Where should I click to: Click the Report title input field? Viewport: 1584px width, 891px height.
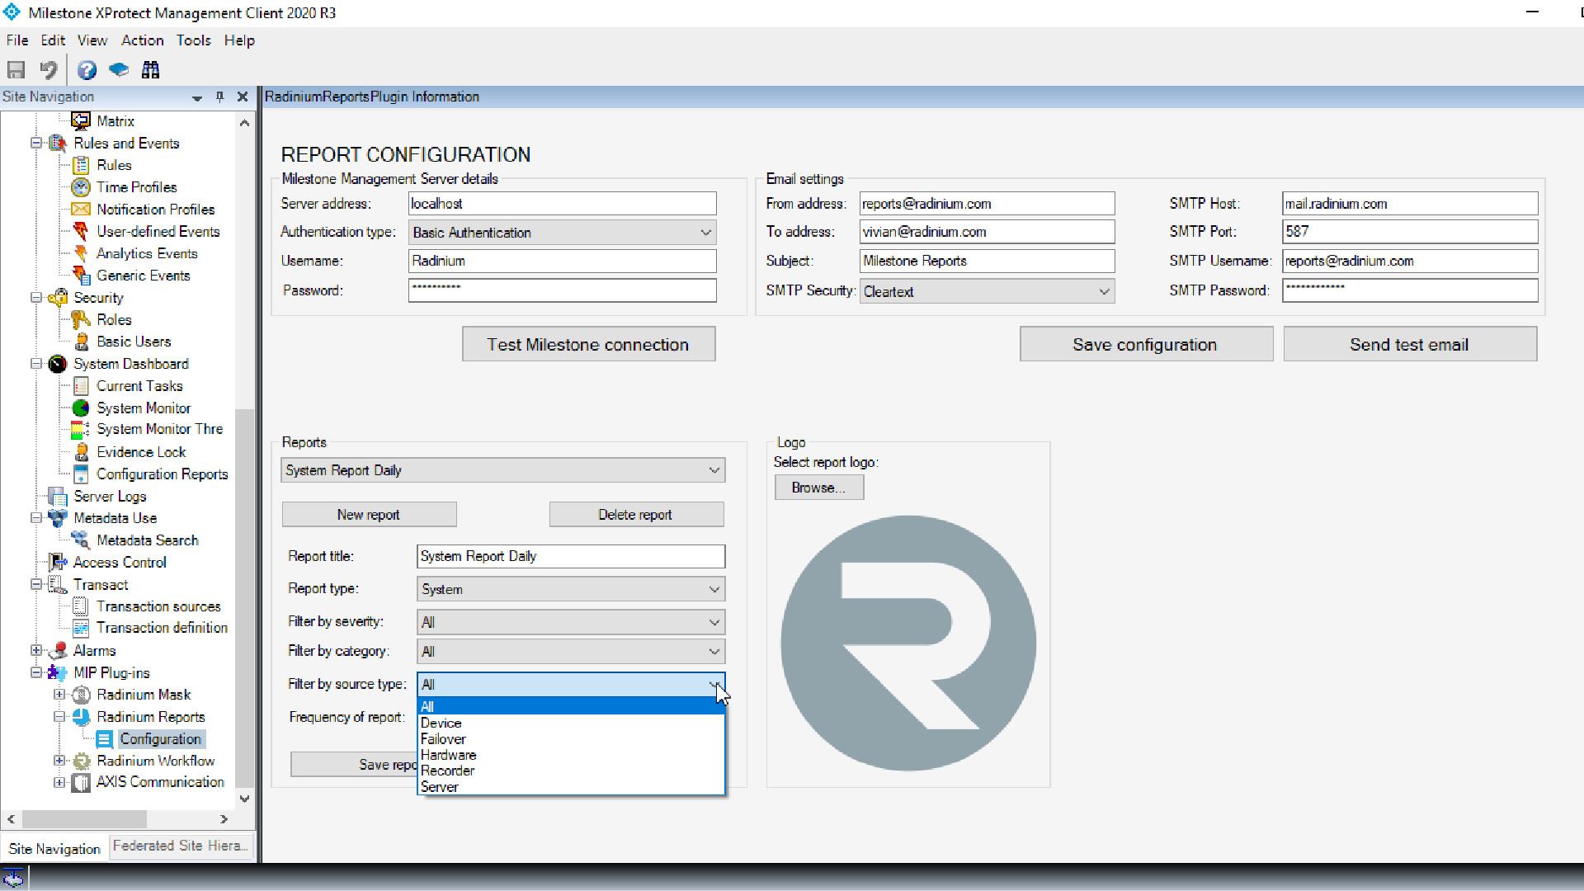571,556
